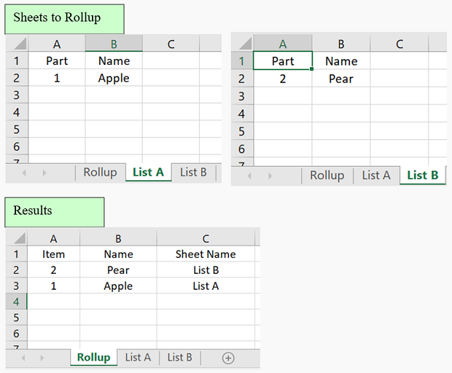The height and width of the screenshot is (373, 452).
Task: Click the green Results label
Action: (x=55, y=211)
